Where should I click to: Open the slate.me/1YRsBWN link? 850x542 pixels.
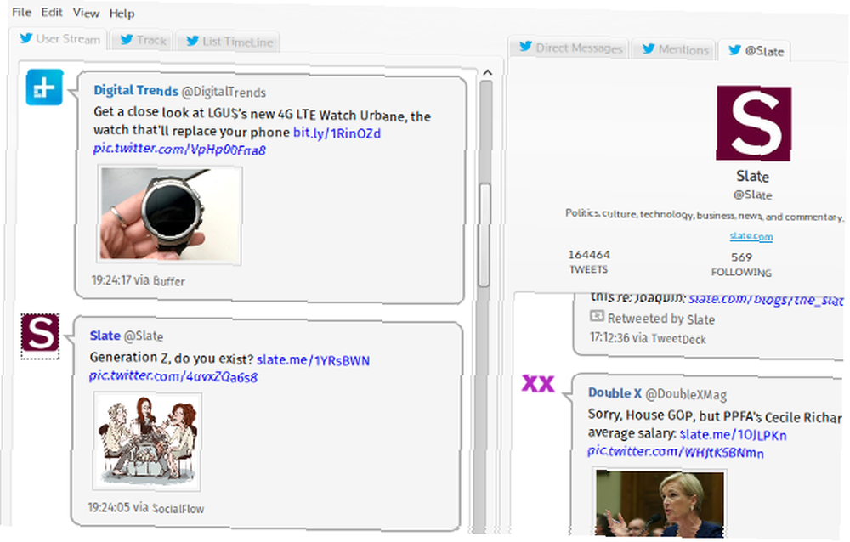click(x=313, y=360)
